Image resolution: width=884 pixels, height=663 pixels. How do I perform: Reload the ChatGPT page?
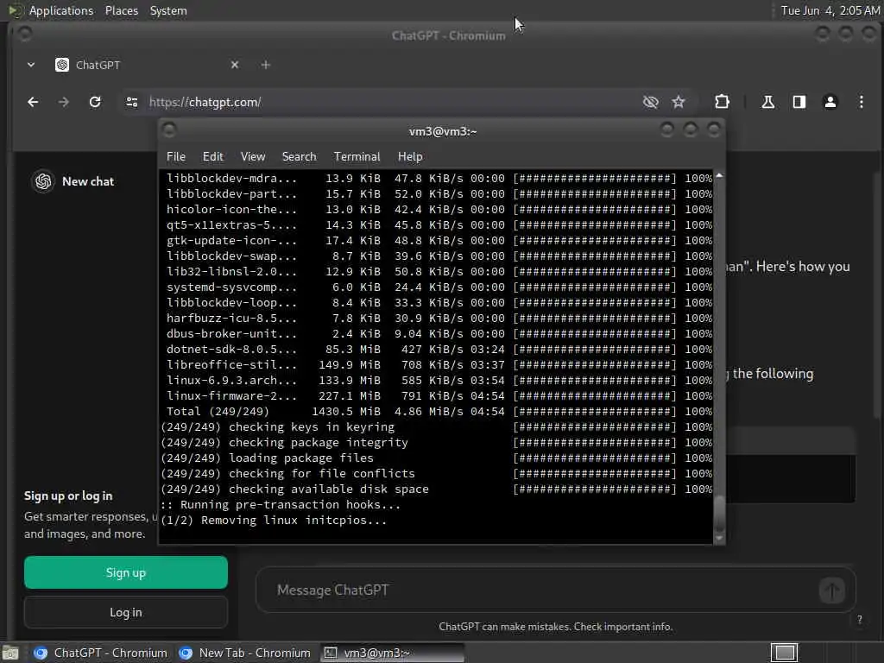[x=95, y=102]
